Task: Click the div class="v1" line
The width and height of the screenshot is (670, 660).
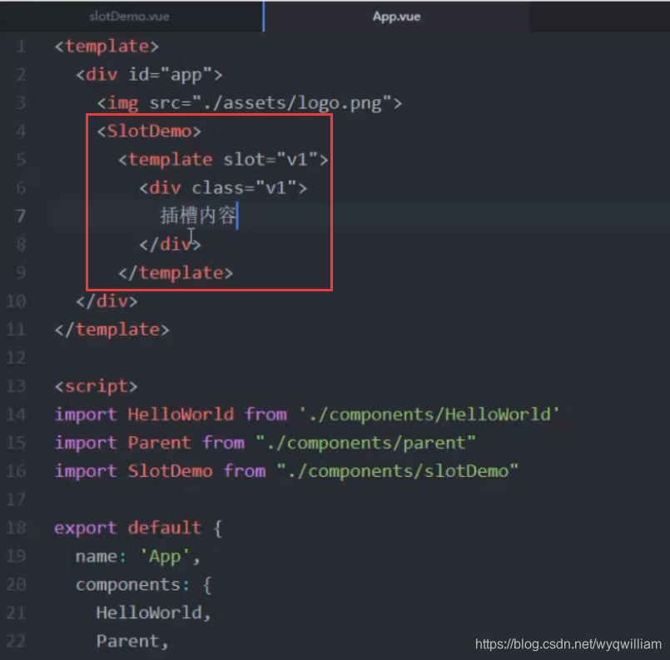Action: (x=223, y=187)
